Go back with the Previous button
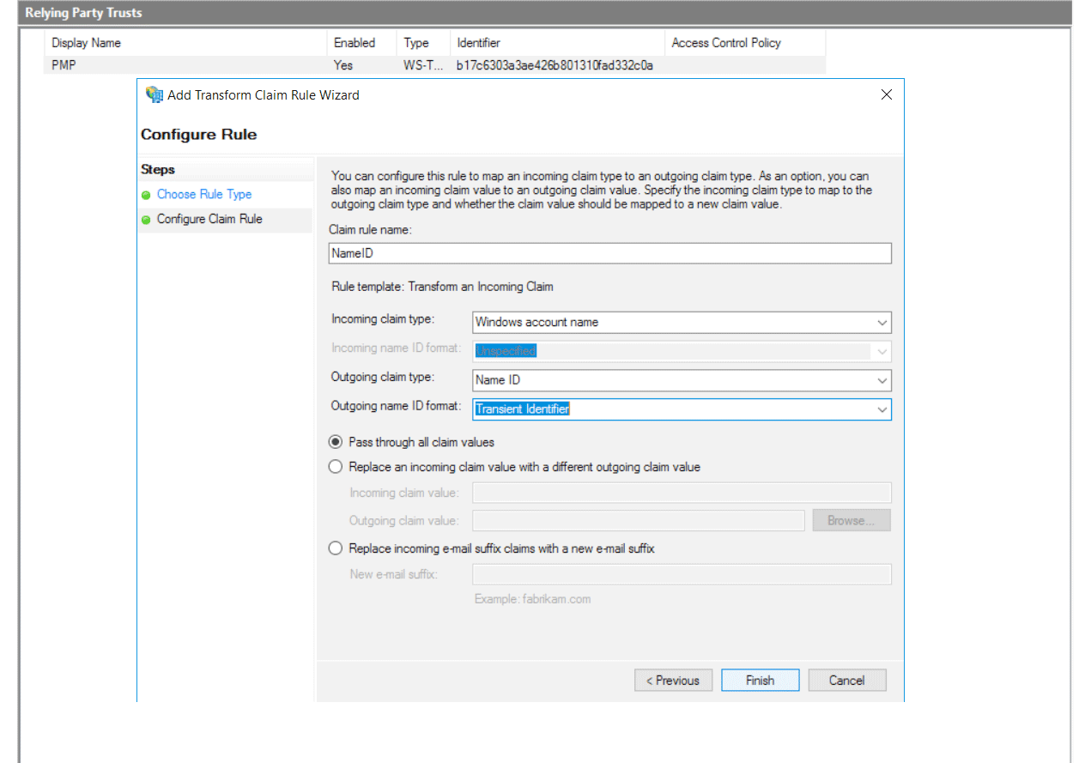This screenshot has height=763, width=1091. (673, 680)
